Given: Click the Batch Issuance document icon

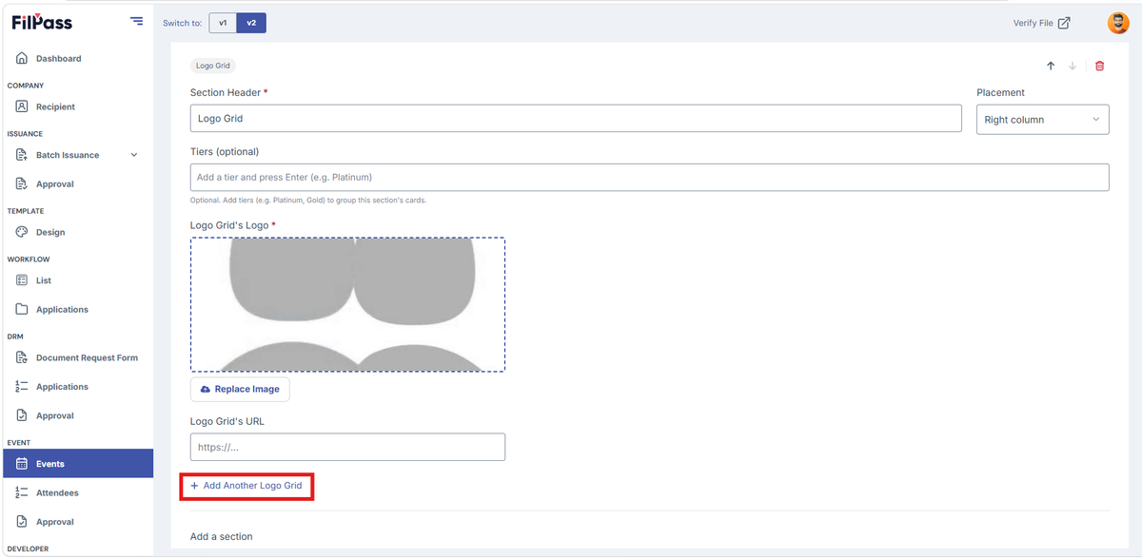Looking at the screenshot, I should click(22, 155).
